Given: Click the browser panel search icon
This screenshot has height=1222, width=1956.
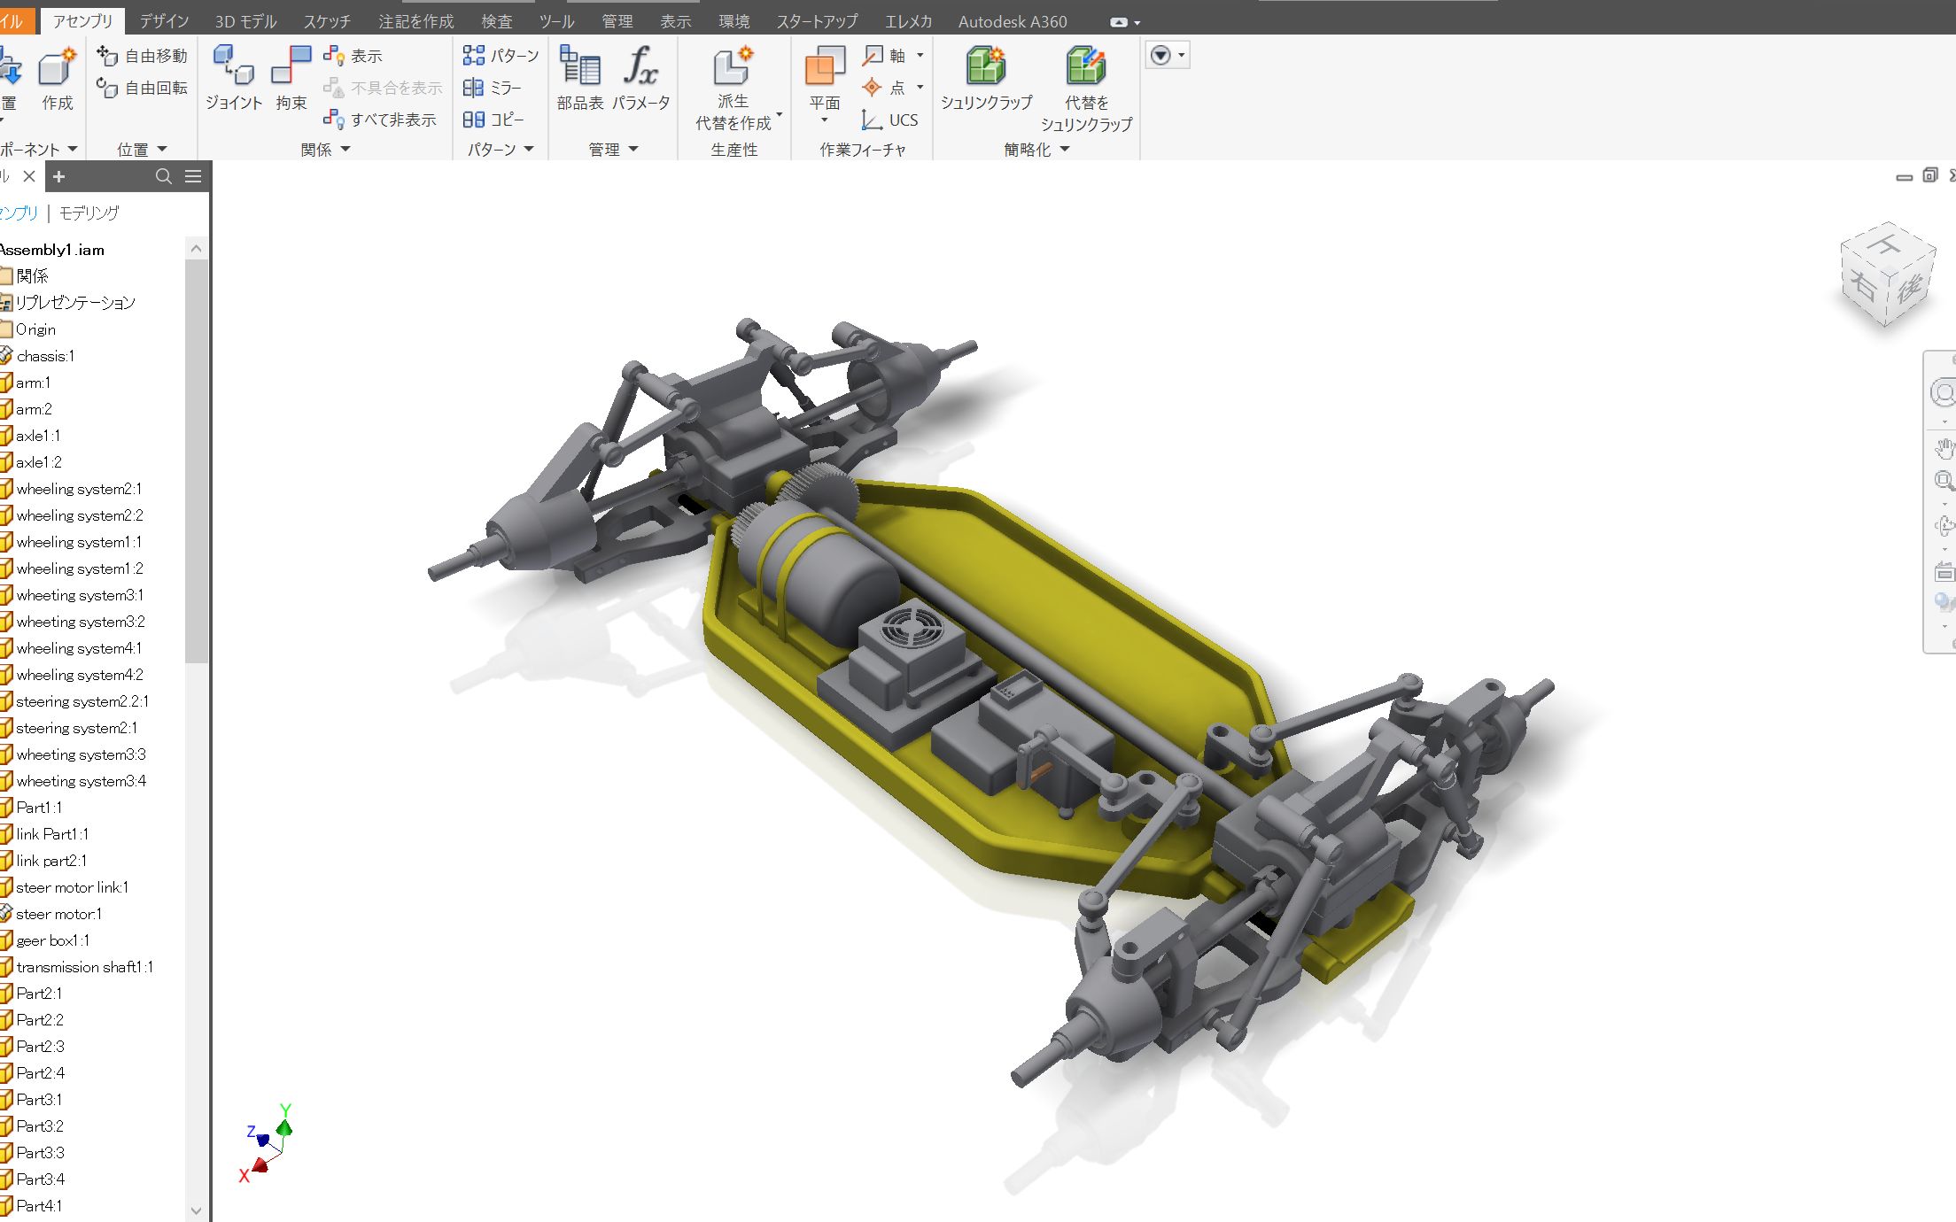Looking at the screenshot, I should 163,176.
